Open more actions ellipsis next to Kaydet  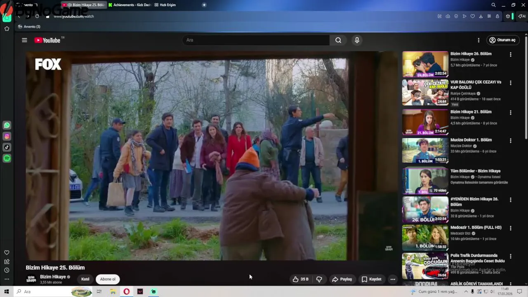pyautogui.click(x=393, y=279)
